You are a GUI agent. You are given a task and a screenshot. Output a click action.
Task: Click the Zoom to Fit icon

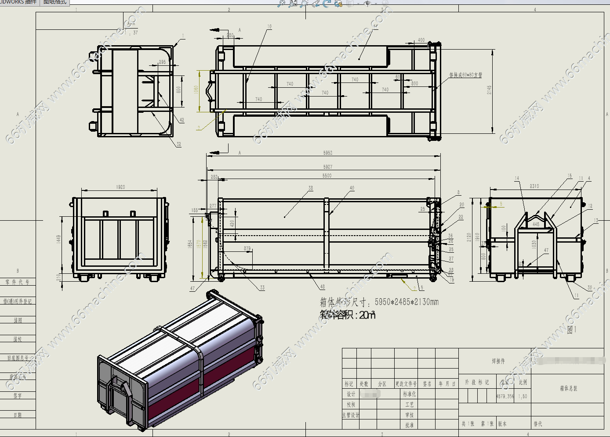tap(281, 4)
